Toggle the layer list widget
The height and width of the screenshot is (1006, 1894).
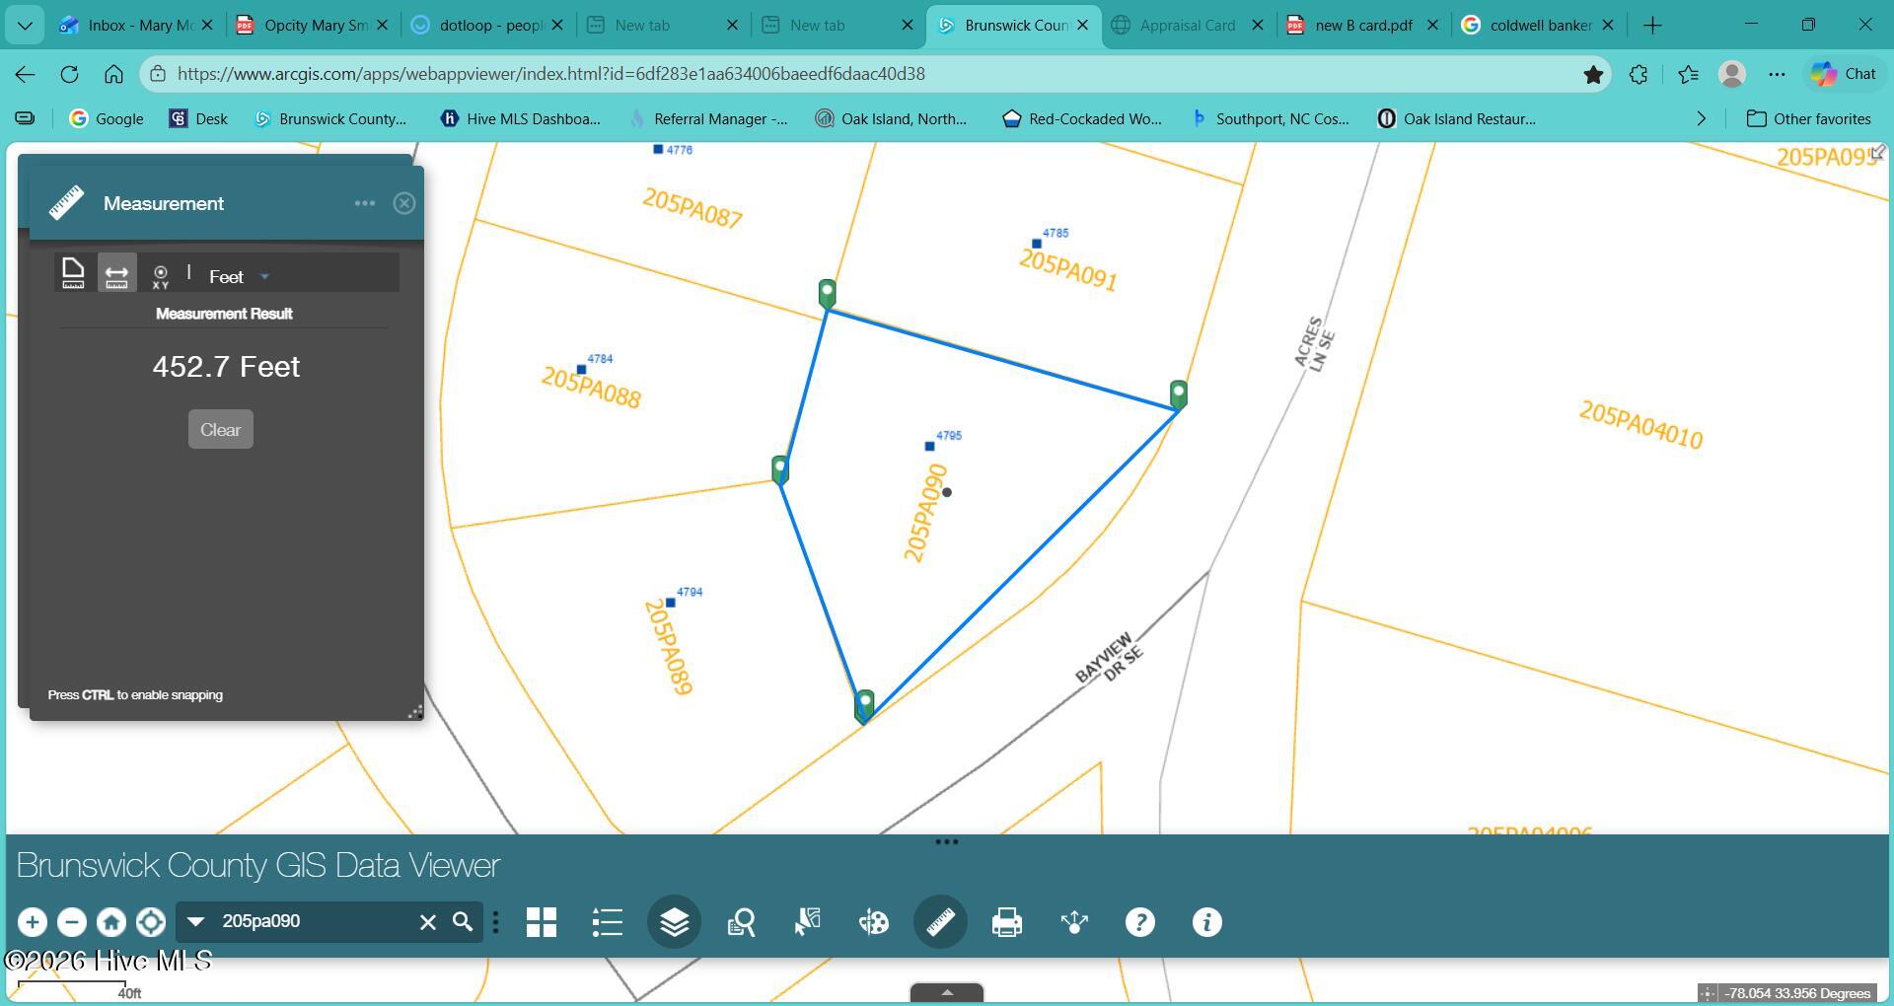tap(674, 922)
